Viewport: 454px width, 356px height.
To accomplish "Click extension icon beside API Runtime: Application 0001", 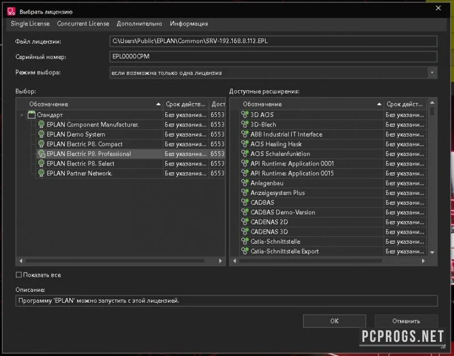I will click(x=245, y=163).
